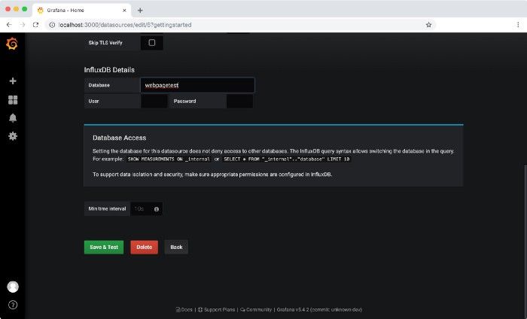
Task: Focus the Password input field
Action: click(239, 101)
